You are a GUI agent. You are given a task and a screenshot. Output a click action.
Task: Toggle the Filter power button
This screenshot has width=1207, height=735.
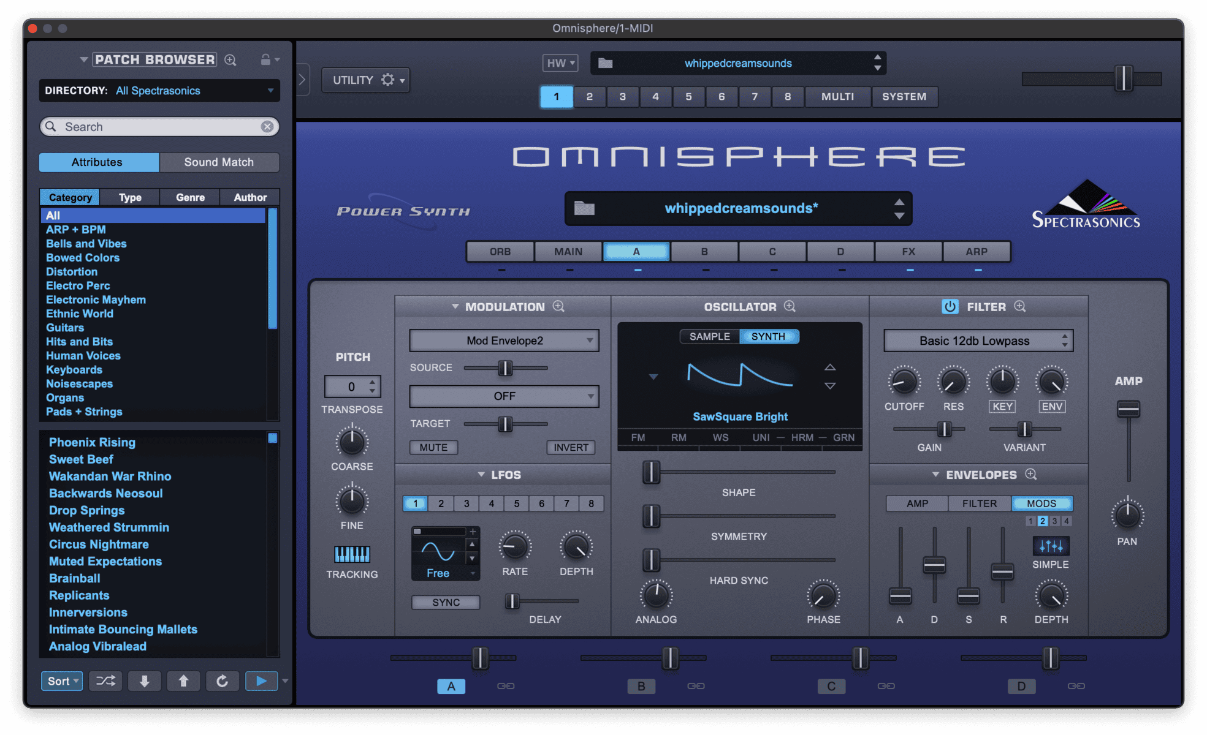950,306
